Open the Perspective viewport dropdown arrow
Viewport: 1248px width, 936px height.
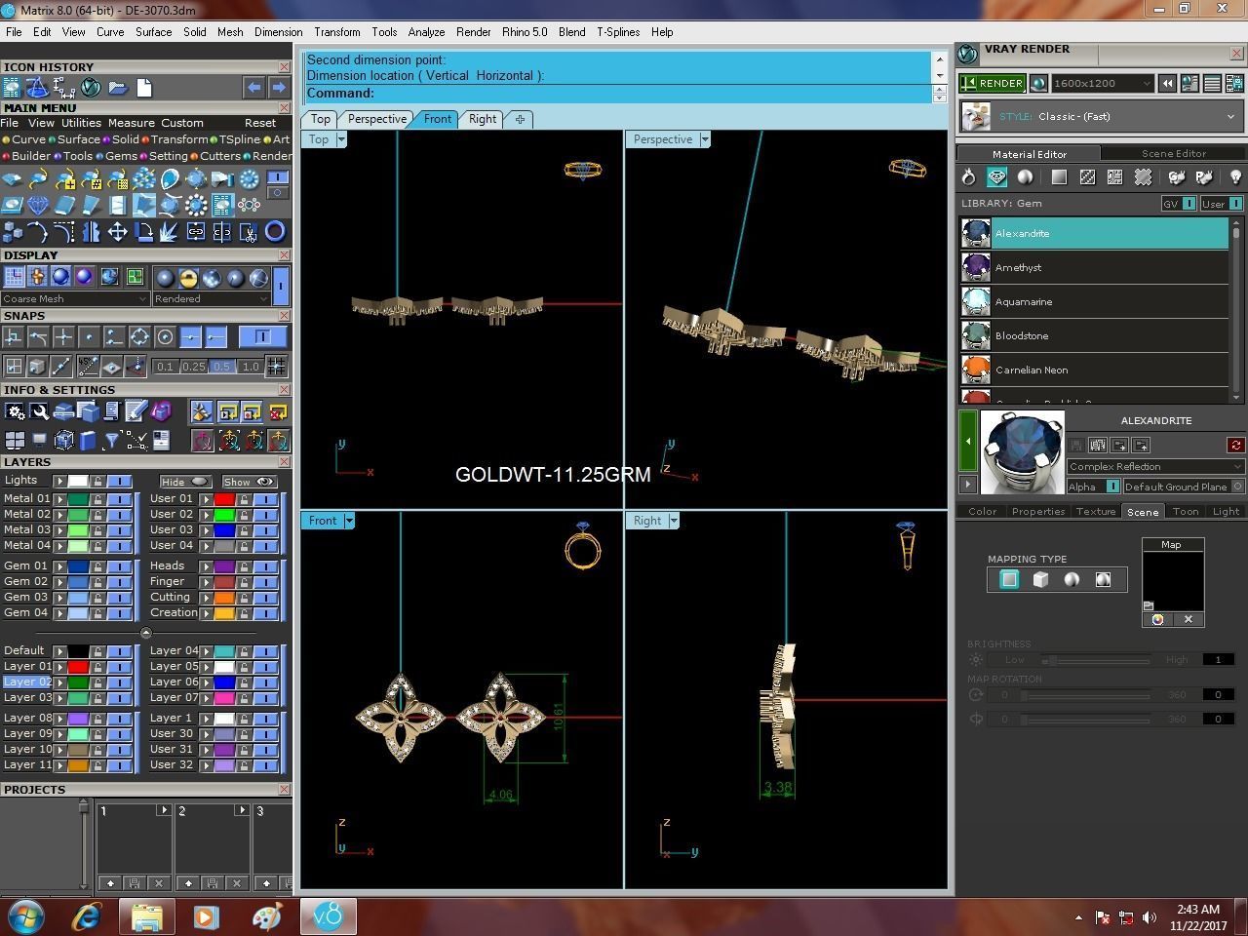point(705,139)
